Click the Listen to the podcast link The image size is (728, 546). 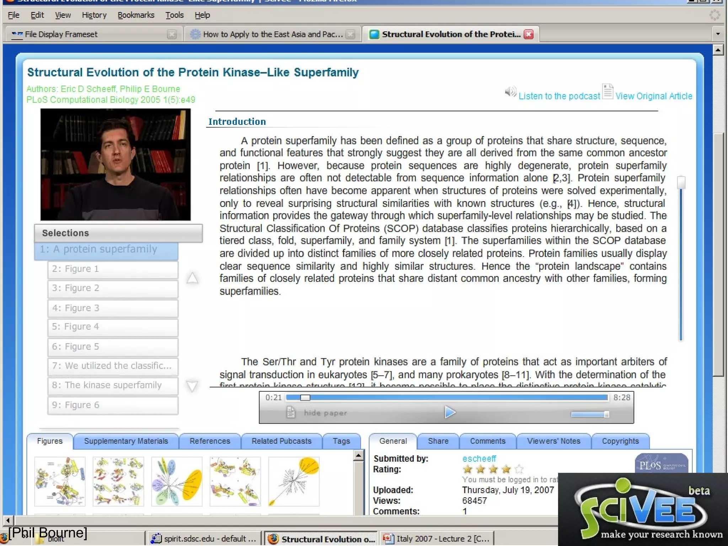(559, 96)
